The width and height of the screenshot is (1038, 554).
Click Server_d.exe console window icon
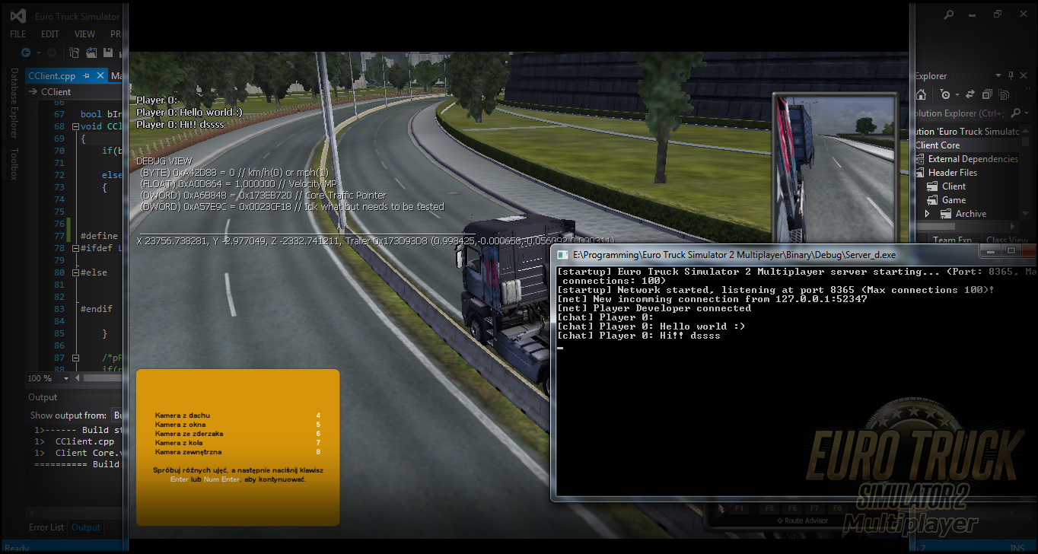pos(562,254)
